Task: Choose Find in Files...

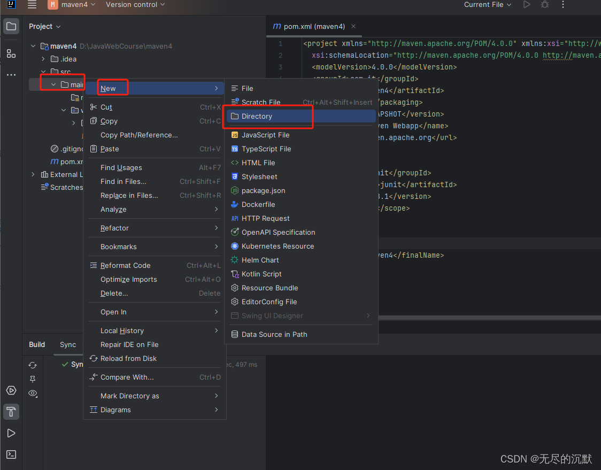Action: [x=155, y=181]
